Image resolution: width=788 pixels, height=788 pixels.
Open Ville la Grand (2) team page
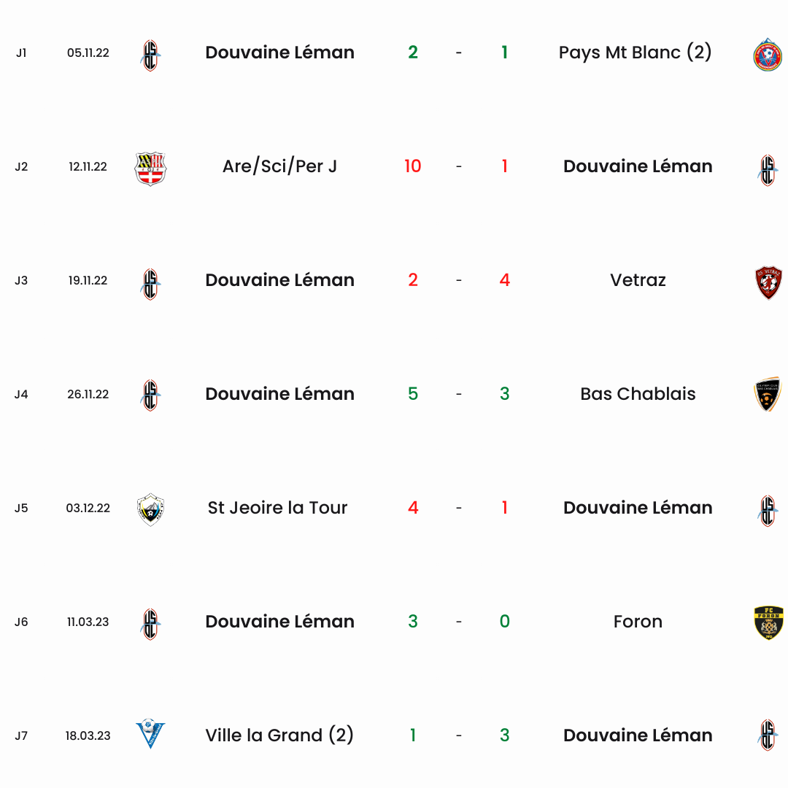coord(279,735)
